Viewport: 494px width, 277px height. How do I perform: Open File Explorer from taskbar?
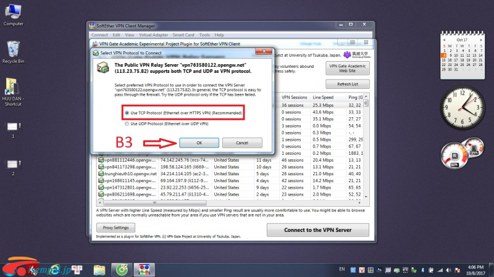[99, 270]
